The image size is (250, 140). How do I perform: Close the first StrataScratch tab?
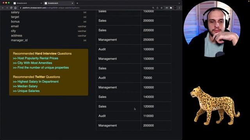[x=41, y=3]
